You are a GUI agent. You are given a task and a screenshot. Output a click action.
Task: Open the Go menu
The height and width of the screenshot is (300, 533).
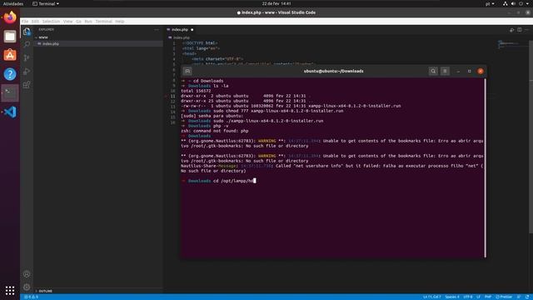pos(78,22)
